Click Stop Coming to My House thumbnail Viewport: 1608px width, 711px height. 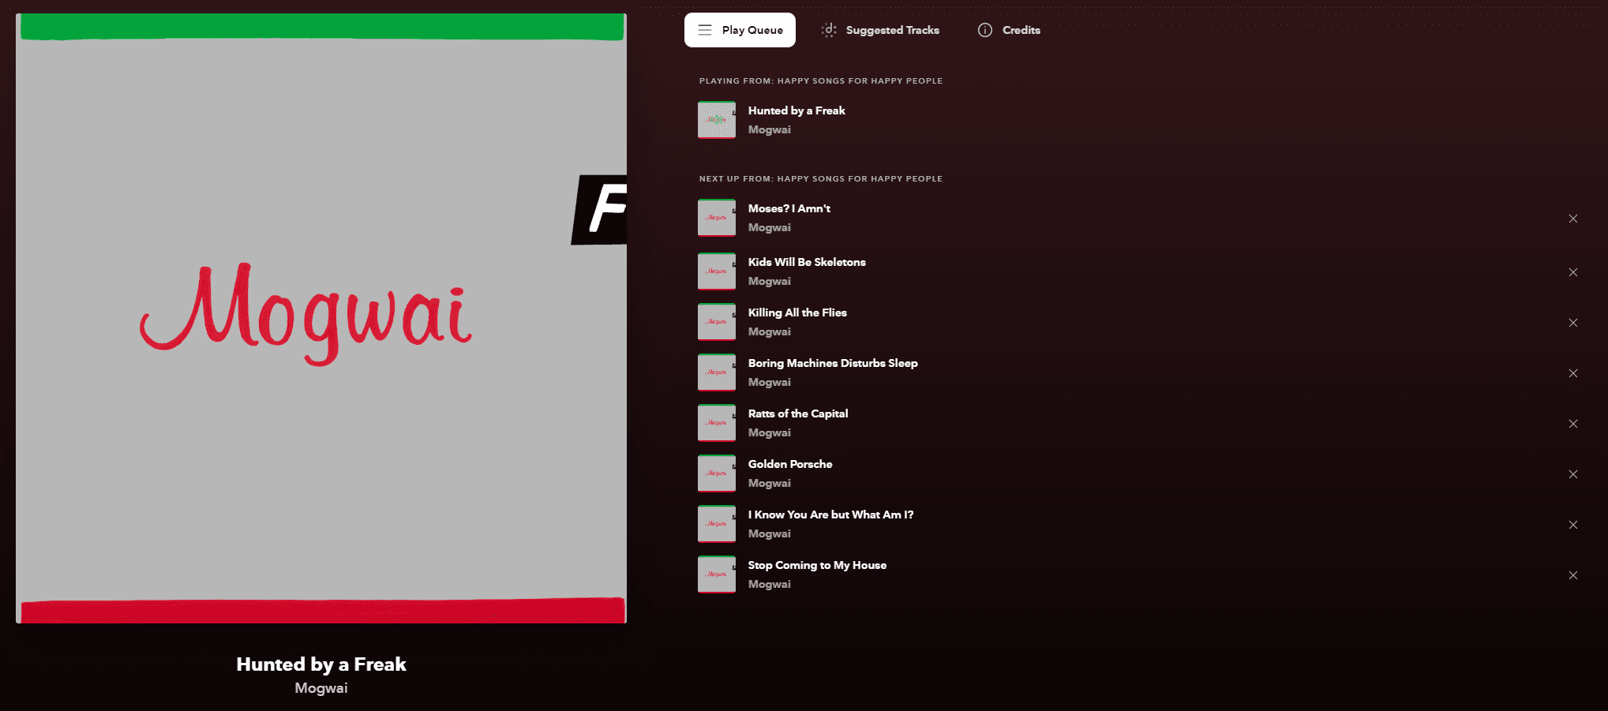point(717,574)
